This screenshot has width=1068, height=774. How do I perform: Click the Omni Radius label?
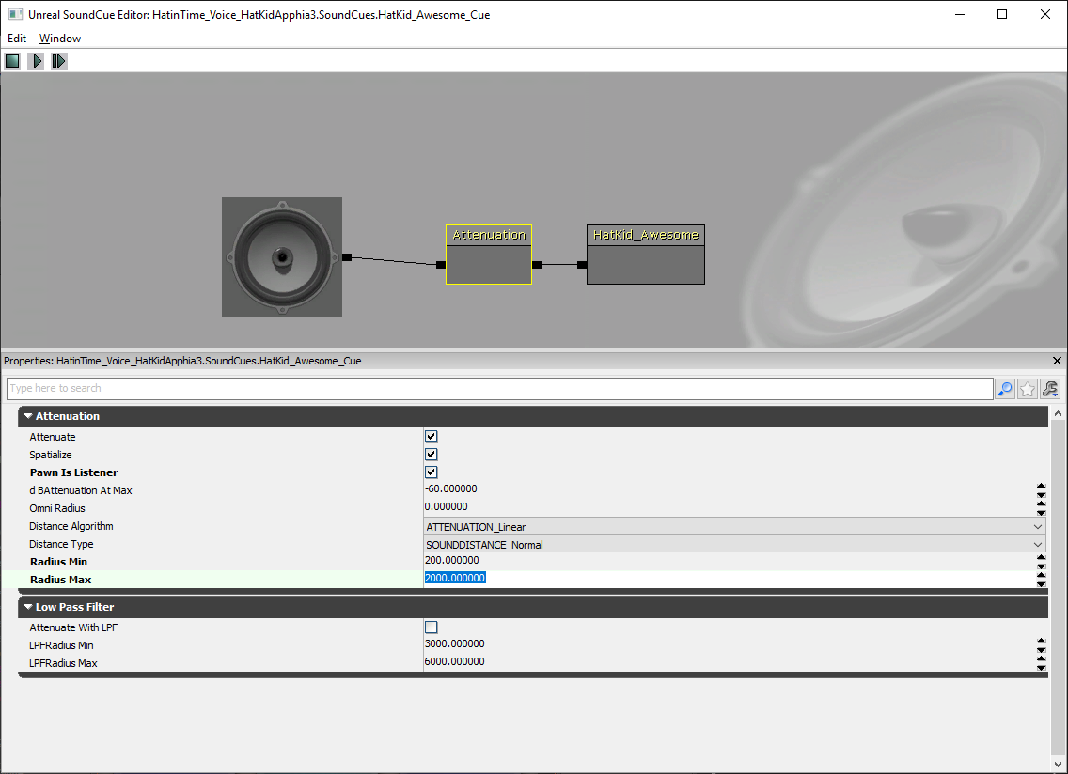pos(57,508)
